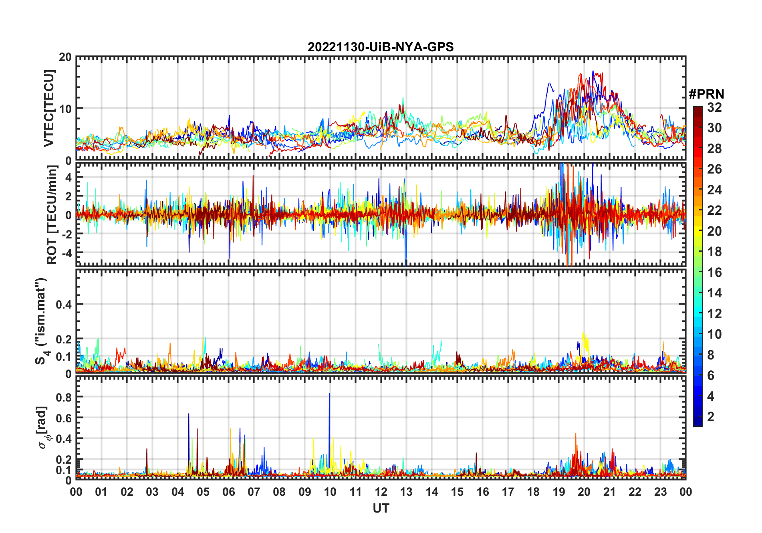The width and height of the screenshot is (762, 533).
Task: Click colorbar tick label 30
Action: [714, 128]
